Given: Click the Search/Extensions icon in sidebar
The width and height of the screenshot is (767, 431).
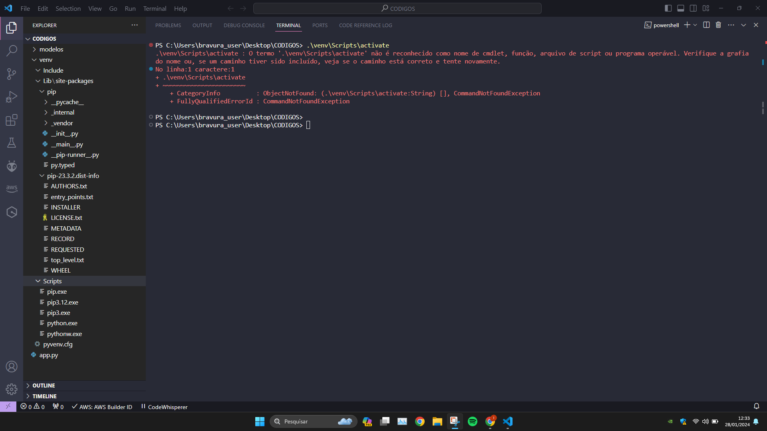Looking at the screenshot, I should [x=12, y=51].
